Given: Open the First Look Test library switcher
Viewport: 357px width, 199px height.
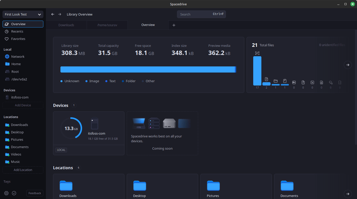Looking at the screenshot, I should pyautogui.click(x=23, y=14).
